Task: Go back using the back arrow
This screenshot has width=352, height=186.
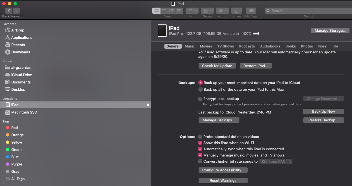Action: (x=9, y=11)
